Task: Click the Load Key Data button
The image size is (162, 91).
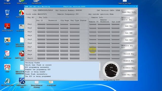Action: pos(129,75)
